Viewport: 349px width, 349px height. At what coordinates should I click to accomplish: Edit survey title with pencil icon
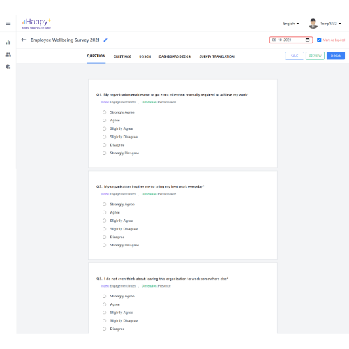point(105,40)
